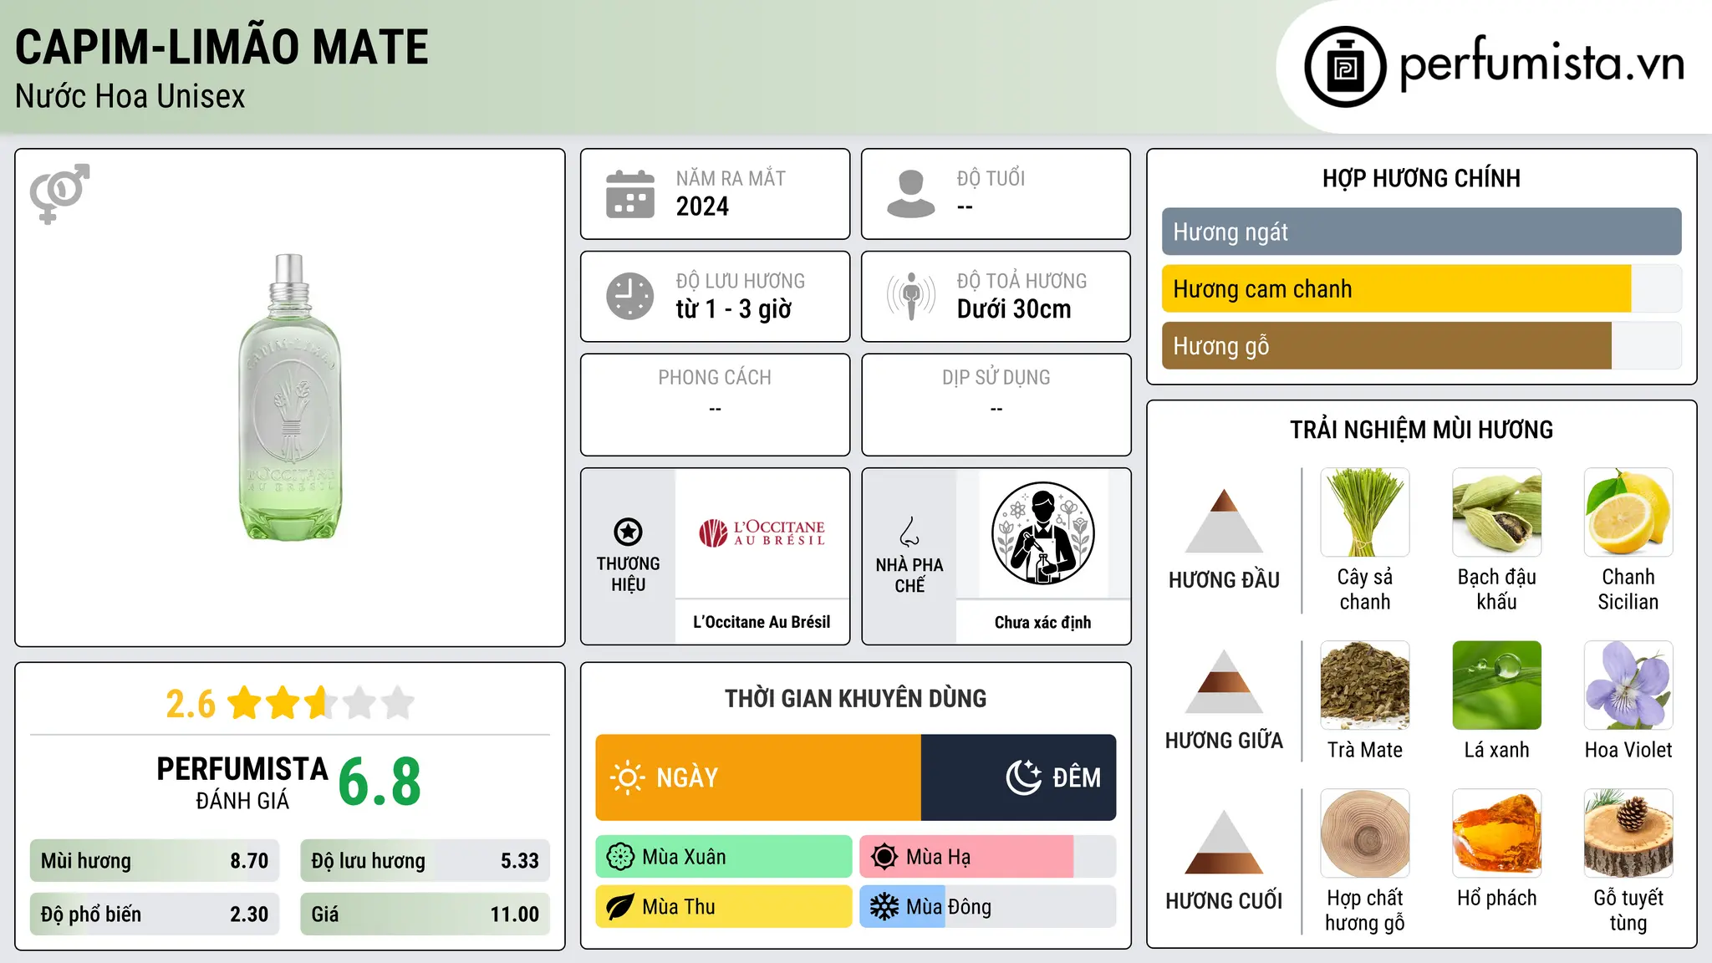Click the Giá 11.00 score bar
The height and width of the screenshot is (963, 1712).
(x=425, y=915)
